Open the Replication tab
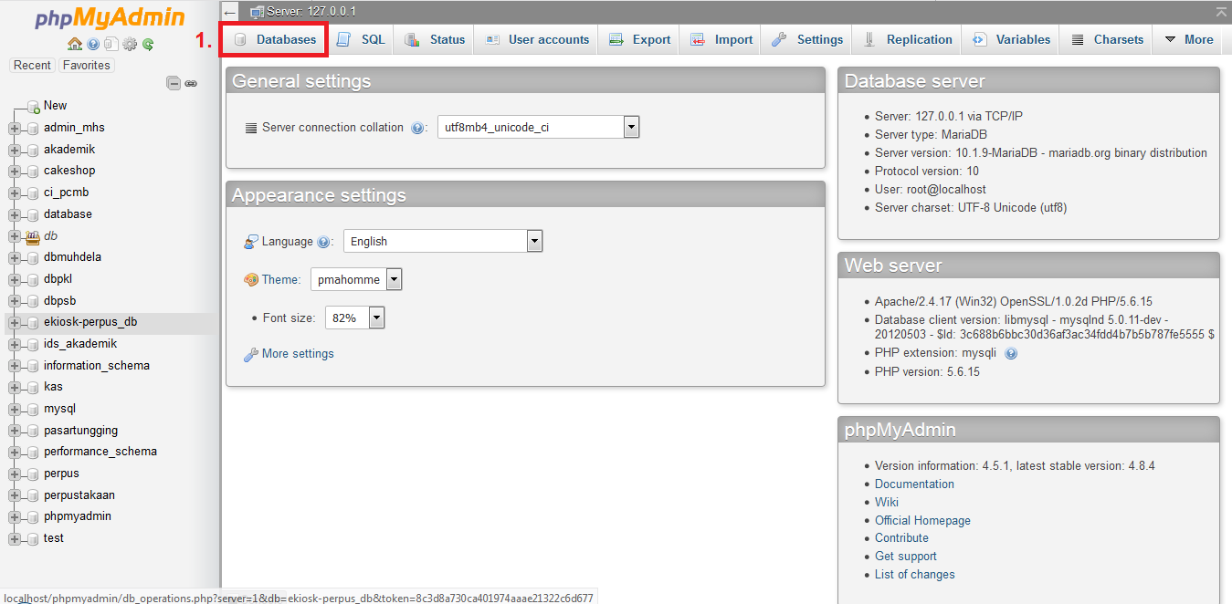Image resolution: width=1232 pixels, height=604 pixels. (907, 39)
